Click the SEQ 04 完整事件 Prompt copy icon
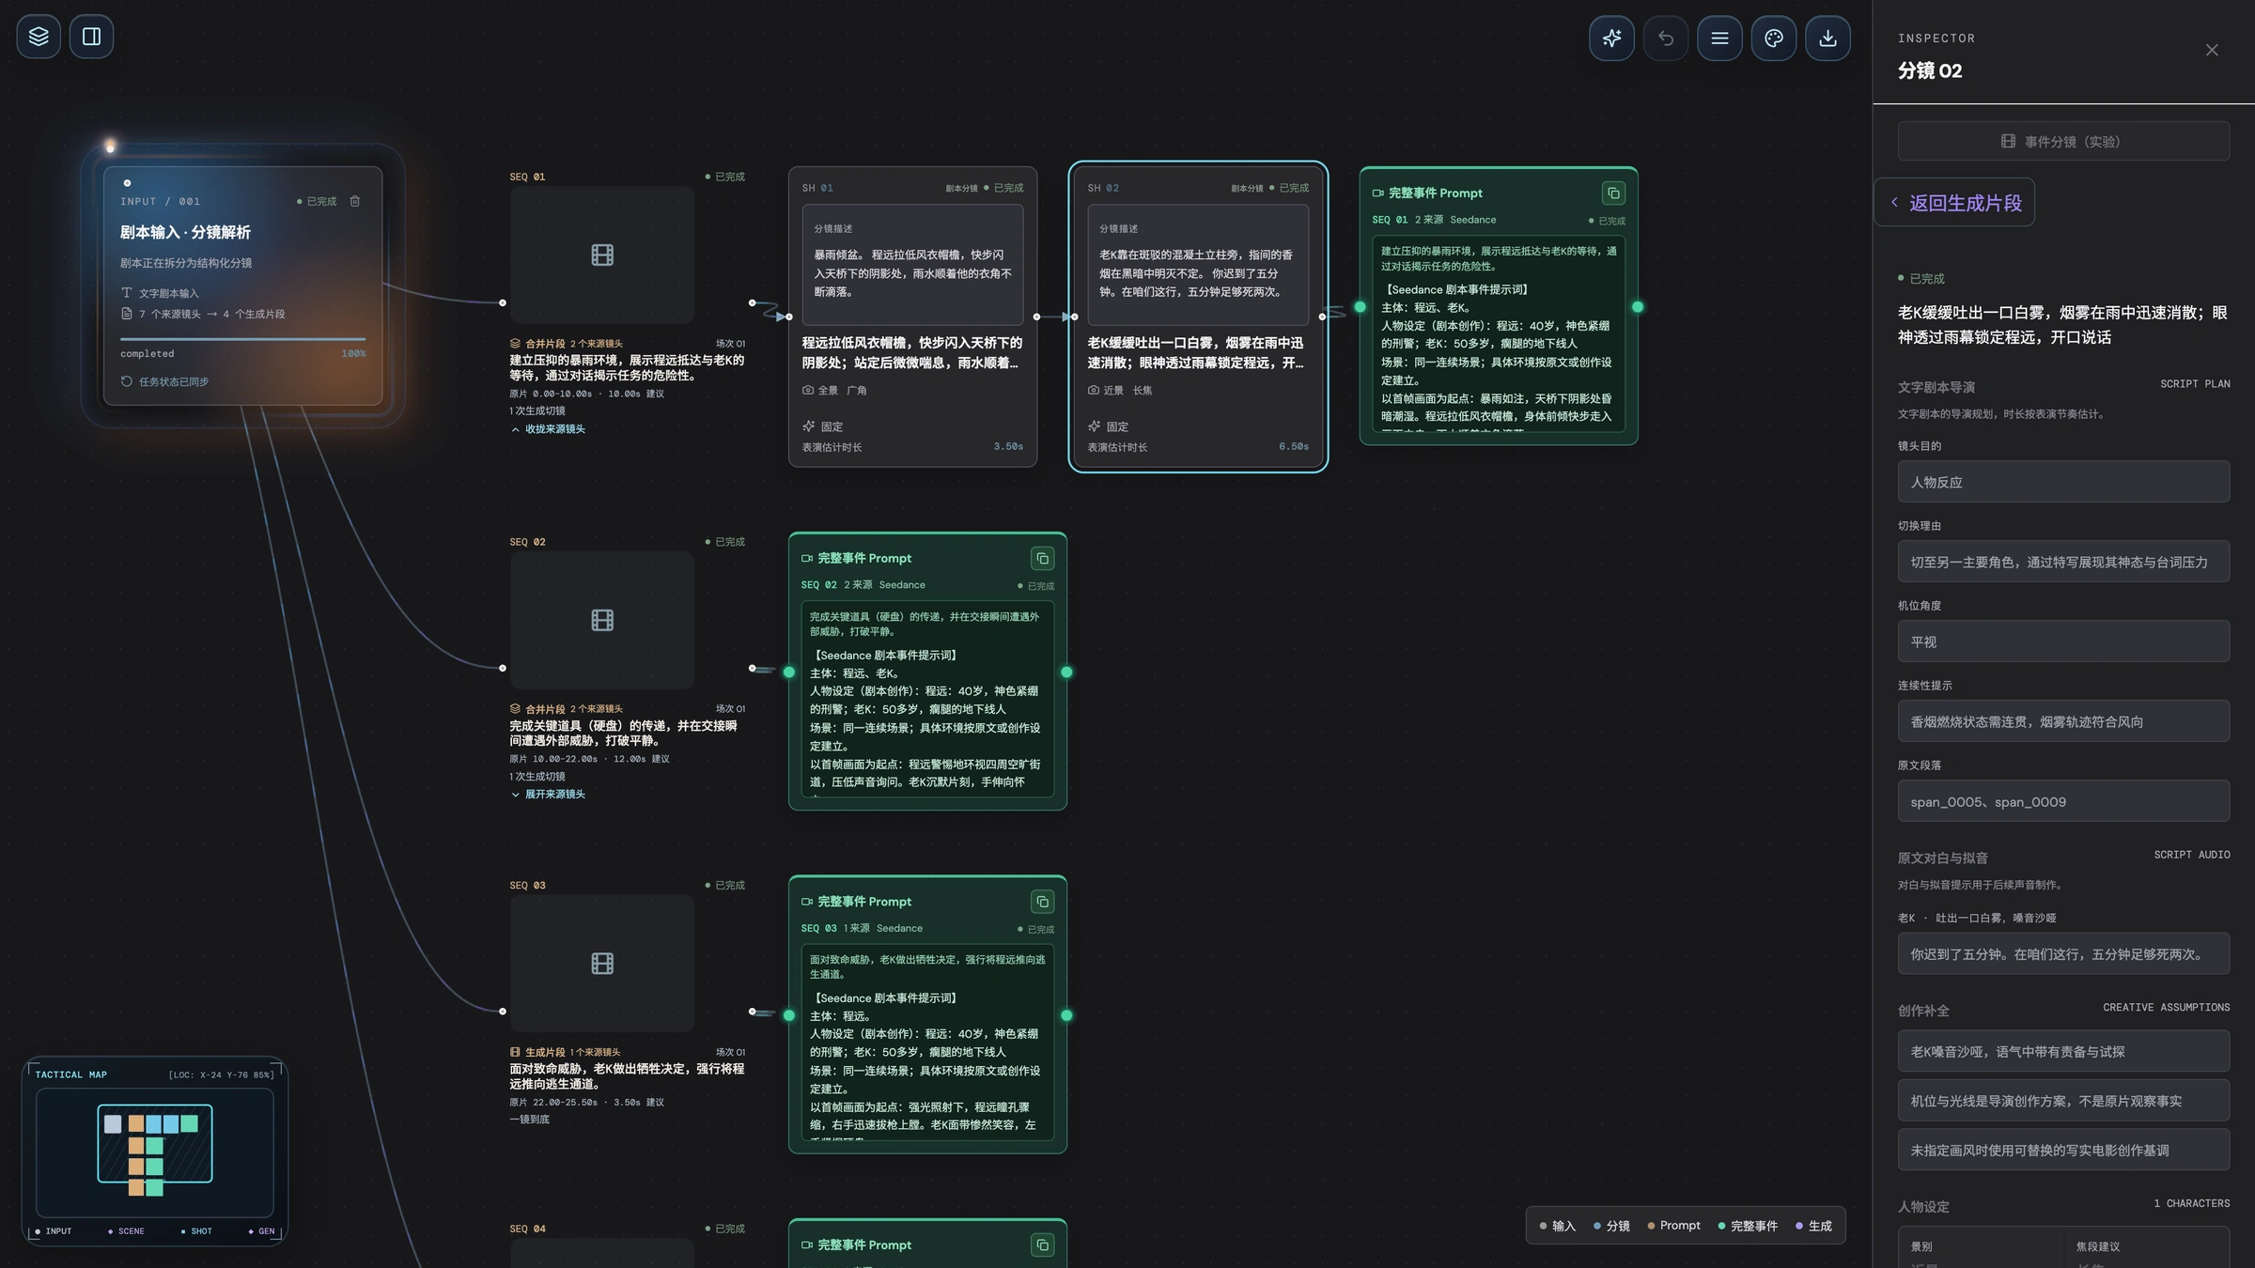Image resolution: width=2255 pixels, height=1268 pixels. pyautogui.click(x=1042, y=1245)
